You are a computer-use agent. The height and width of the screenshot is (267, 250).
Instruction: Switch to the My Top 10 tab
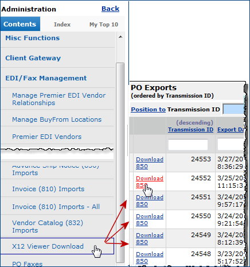[x=104, y=25]
